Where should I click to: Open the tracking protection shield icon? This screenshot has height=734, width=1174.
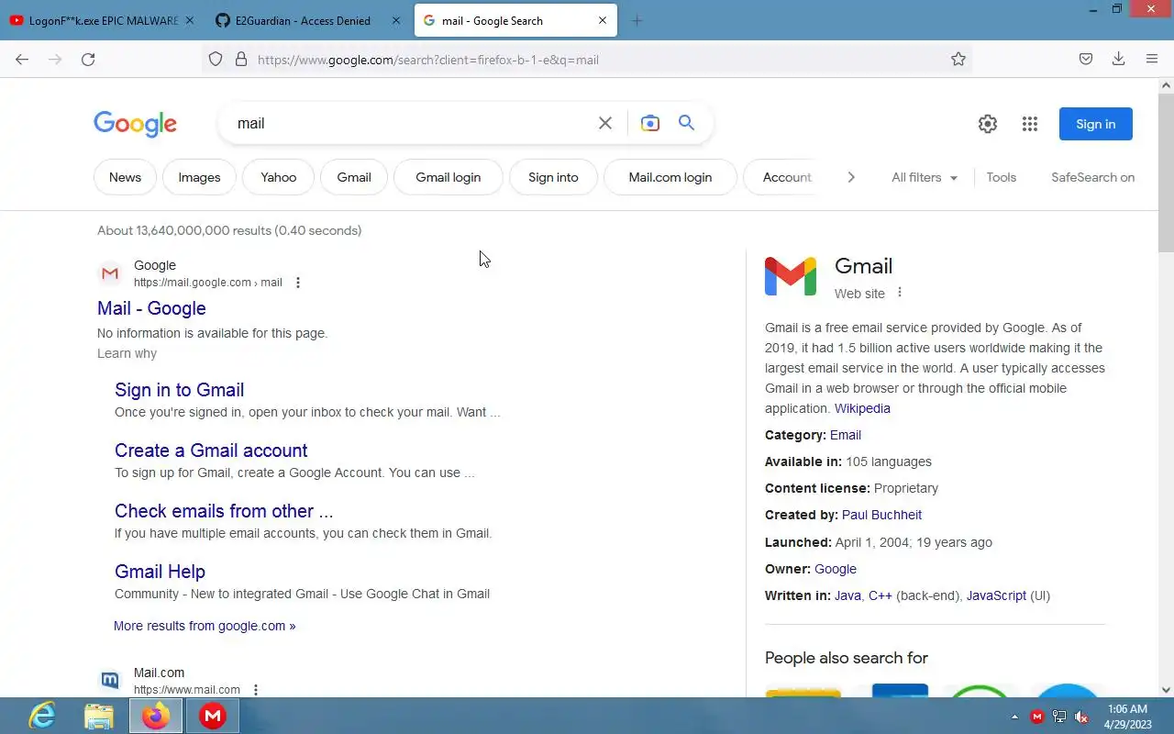216,60
